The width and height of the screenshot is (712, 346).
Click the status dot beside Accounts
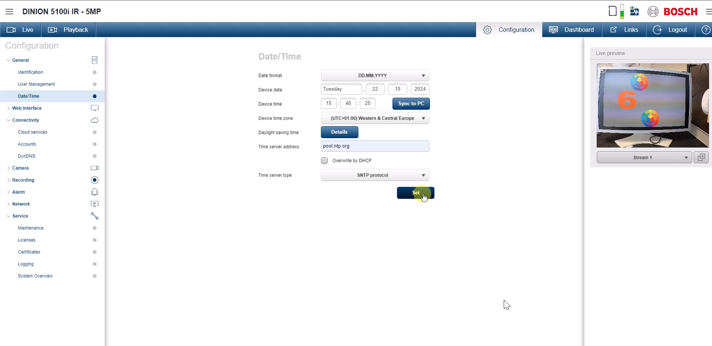point(94,144)
